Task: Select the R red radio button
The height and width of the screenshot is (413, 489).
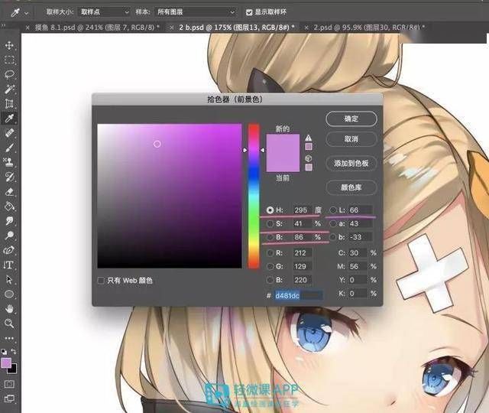Action: tap(270, 253)
